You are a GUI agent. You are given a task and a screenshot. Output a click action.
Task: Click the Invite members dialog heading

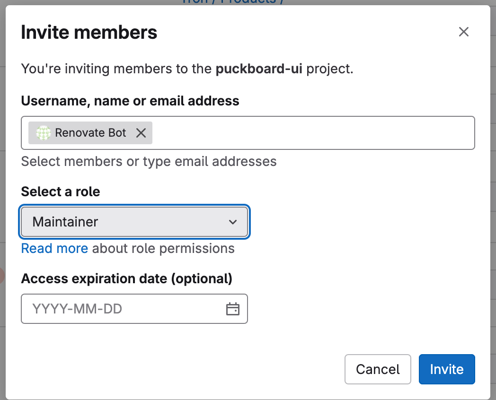tap(89, 33)
